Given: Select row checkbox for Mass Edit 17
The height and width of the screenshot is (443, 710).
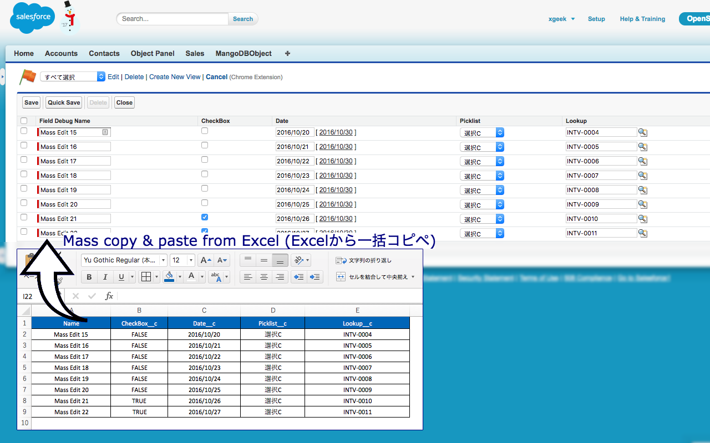Looking at the screenshot, I should point(24,160).
